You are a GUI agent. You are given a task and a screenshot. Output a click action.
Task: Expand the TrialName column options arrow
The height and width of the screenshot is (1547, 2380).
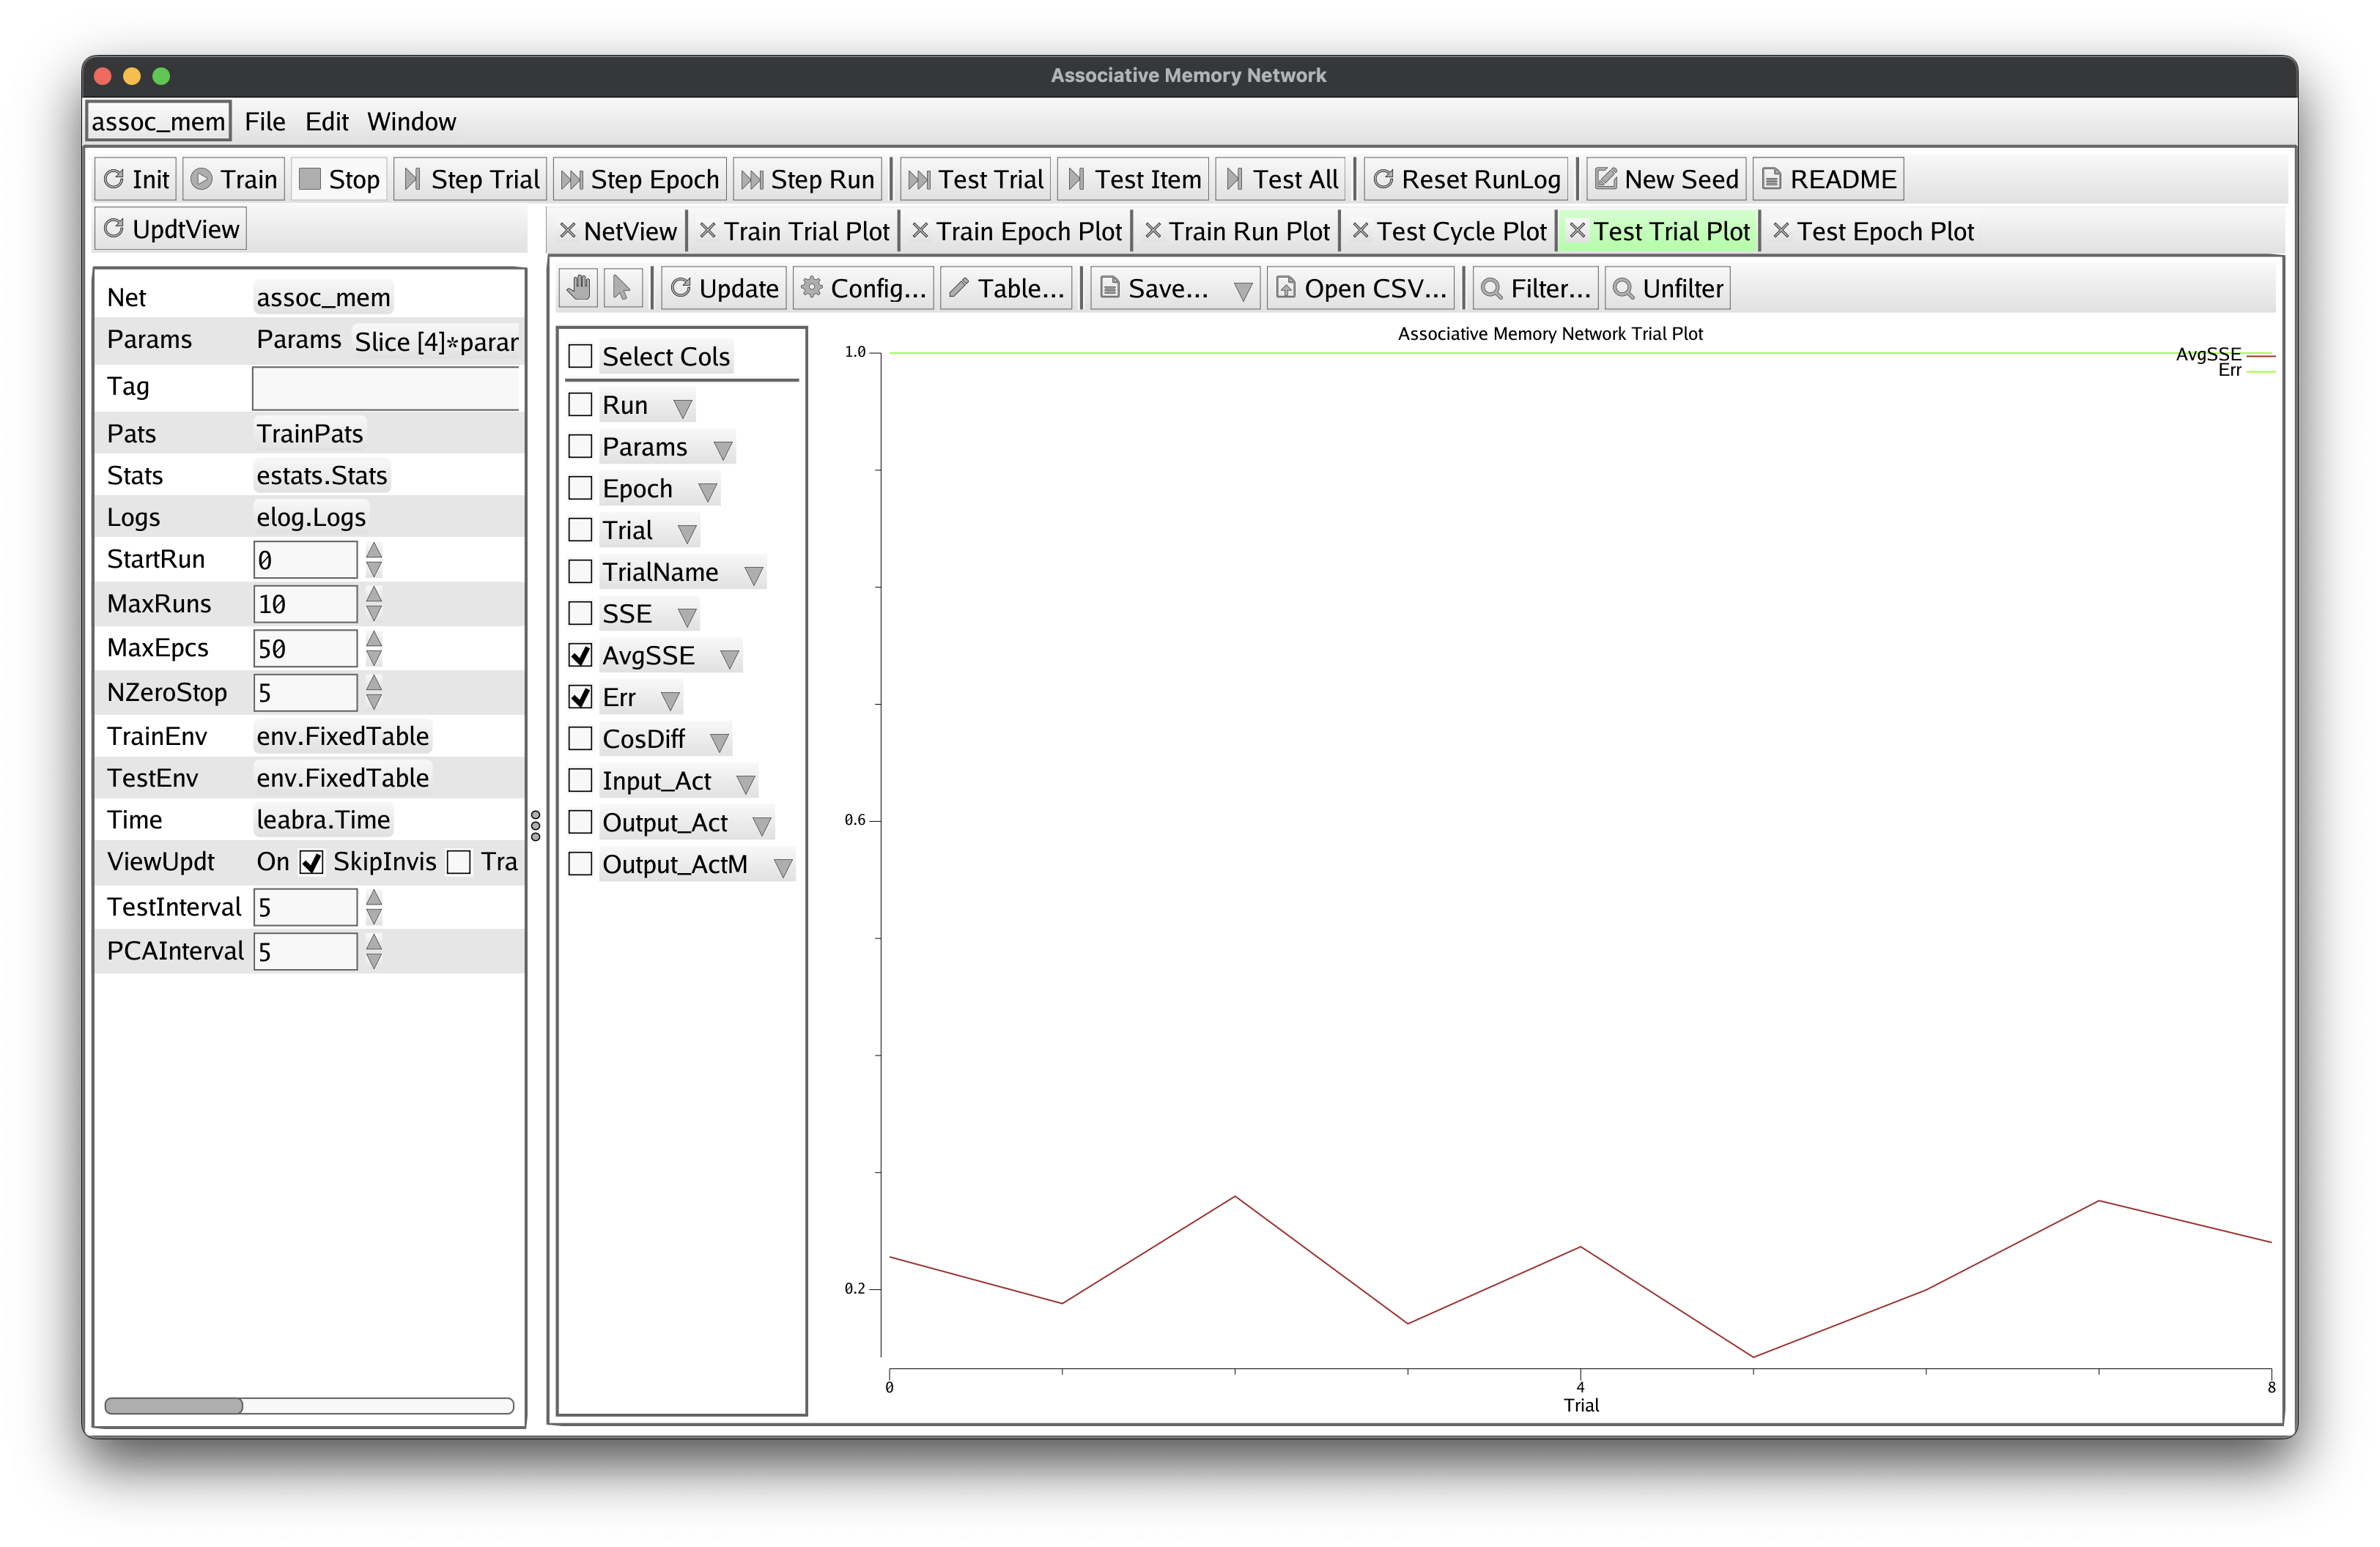point(754,574)
